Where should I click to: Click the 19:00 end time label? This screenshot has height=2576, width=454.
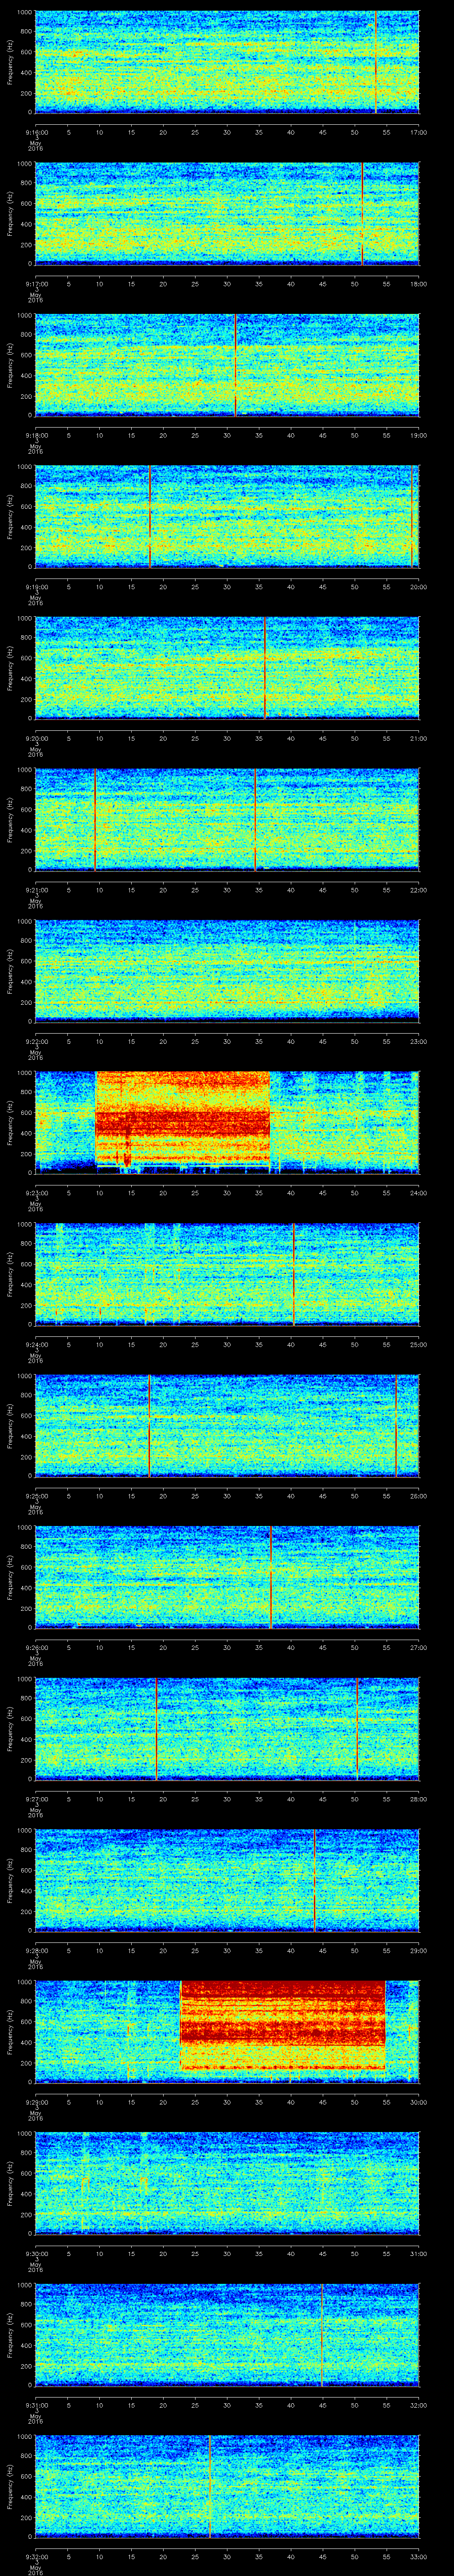tap(419, 435)
